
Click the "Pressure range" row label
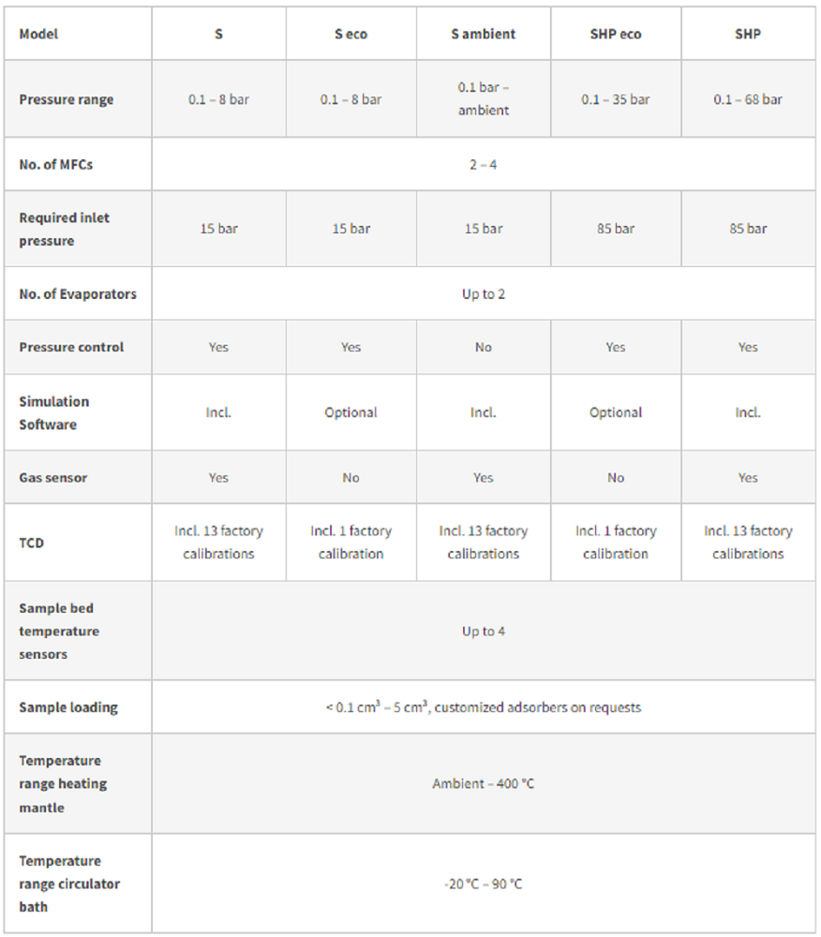pyautogui.click(x=67, y=99)
